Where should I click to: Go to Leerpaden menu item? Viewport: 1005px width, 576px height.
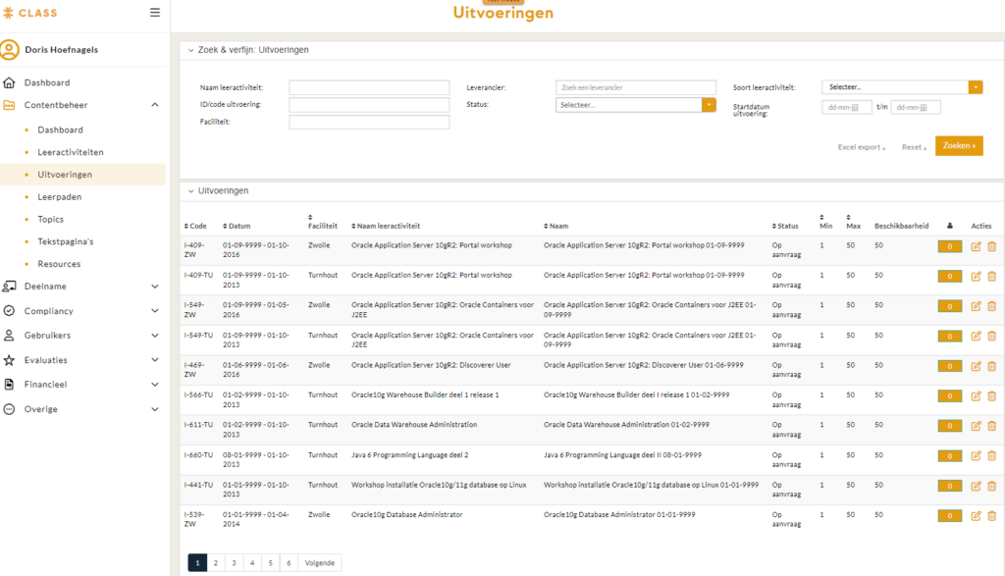58,197
